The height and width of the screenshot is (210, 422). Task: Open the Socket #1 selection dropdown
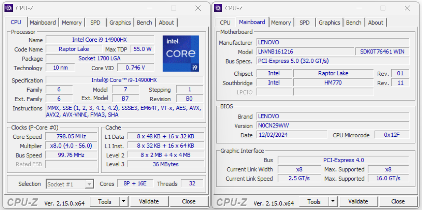[x=70, y=184]
